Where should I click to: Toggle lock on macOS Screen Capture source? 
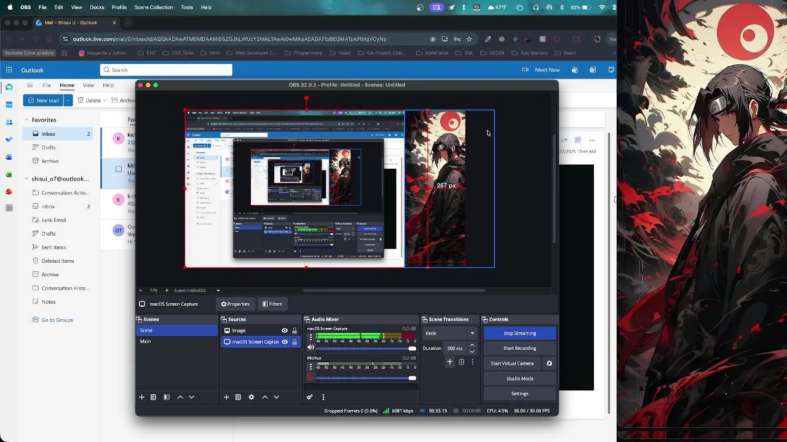click(x=295, y=341)
